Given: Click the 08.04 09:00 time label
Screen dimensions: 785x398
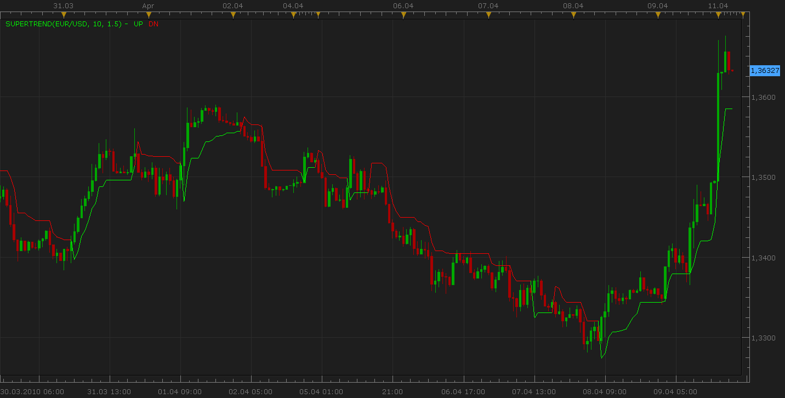Looking at the screenshot, I should (x=605, y=392).
